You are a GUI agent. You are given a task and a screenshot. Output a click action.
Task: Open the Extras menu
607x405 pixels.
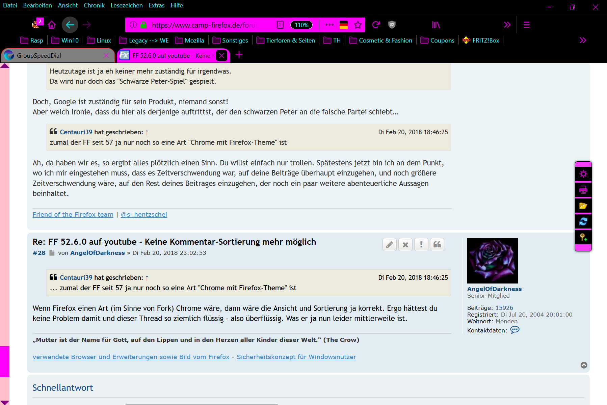coord(157,5)
